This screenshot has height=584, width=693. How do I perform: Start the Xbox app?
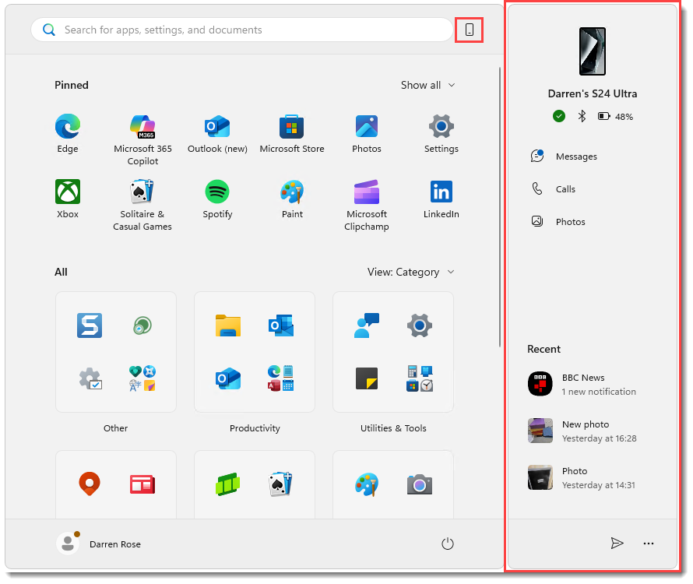click(x=67, y=192)
